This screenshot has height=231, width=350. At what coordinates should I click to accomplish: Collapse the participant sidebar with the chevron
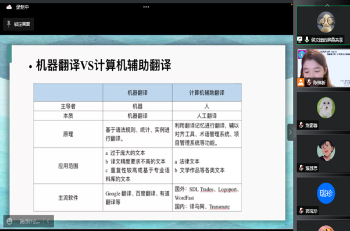tap(290, 132)
